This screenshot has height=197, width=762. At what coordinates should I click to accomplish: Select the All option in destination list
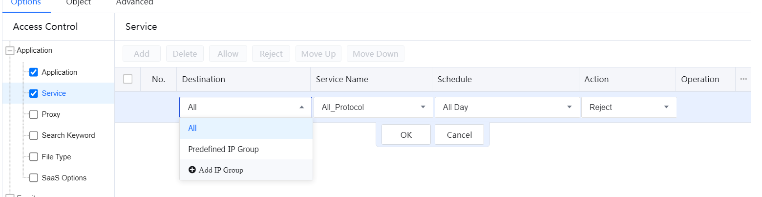pyautogui.click(x=192, y=128)
